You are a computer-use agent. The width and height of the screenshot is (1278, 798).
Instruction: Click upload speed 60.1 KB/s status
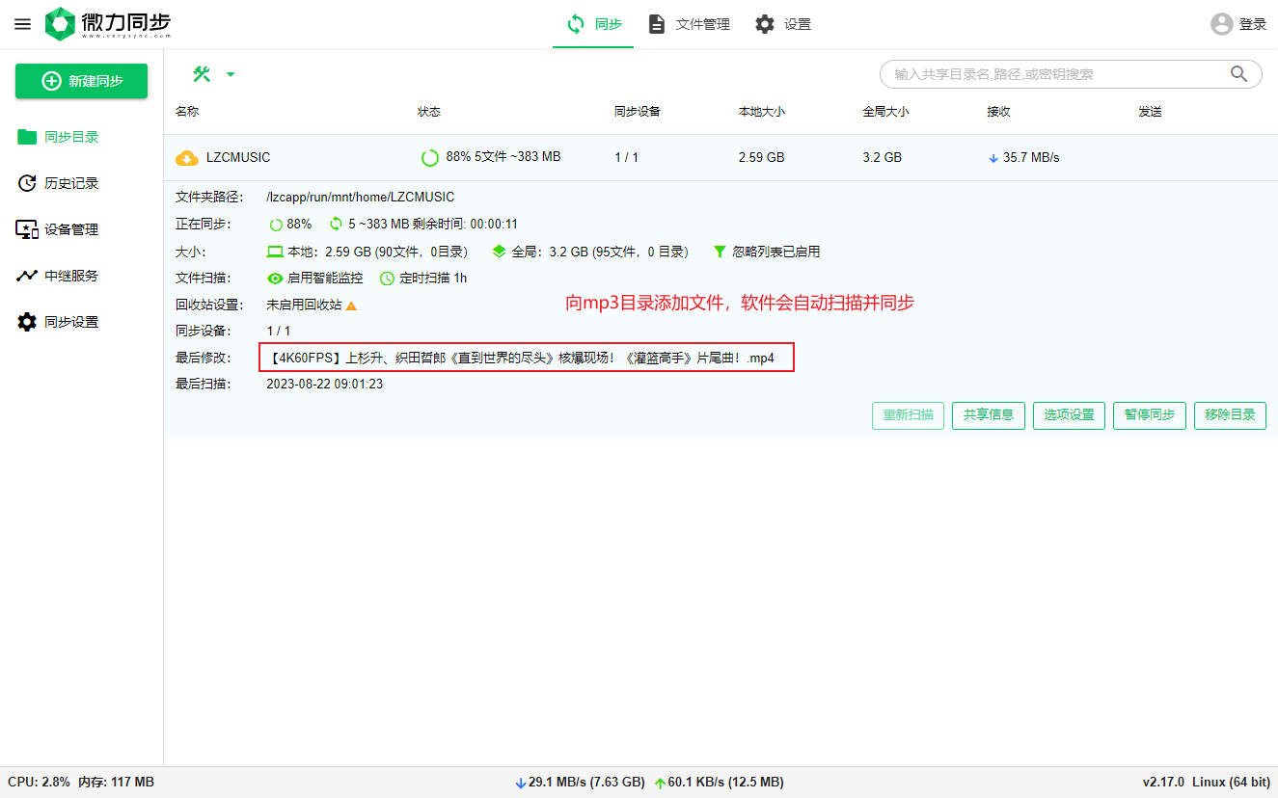pyautogui.click(x=719, y=783)
